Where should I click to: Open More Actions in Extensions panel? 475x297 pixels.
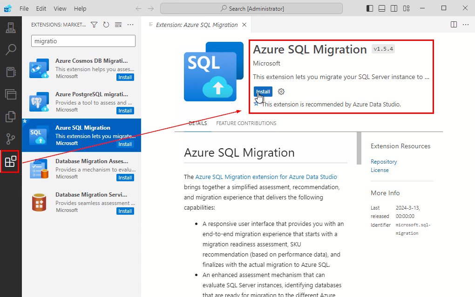click(x=130, y=25)
